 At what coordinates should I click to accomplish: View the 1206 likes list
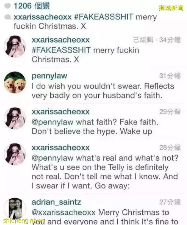click(x=32, y=6)
